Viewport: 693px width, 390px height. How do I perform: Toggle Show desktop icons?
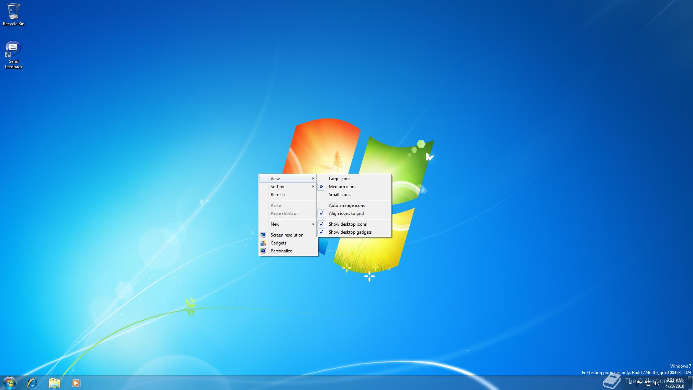tap(354, 224)
